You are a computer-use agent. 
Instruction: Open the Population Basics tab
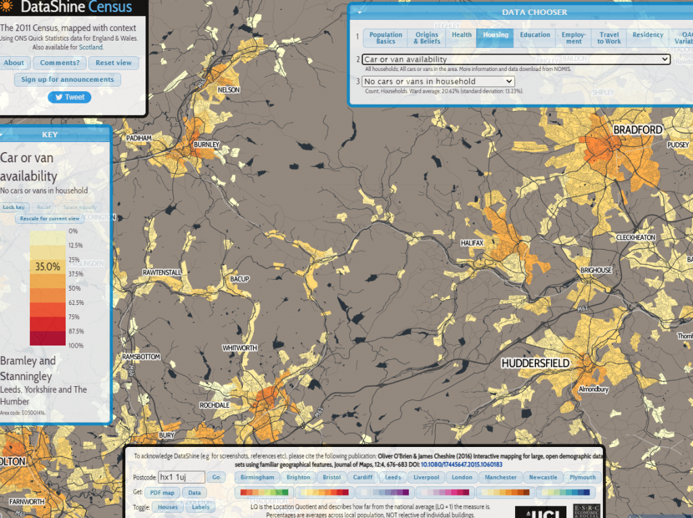point(385,38)
